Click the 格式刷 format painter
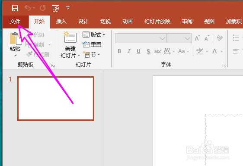This screenshot has width=243, height=166. click(37, 54)
